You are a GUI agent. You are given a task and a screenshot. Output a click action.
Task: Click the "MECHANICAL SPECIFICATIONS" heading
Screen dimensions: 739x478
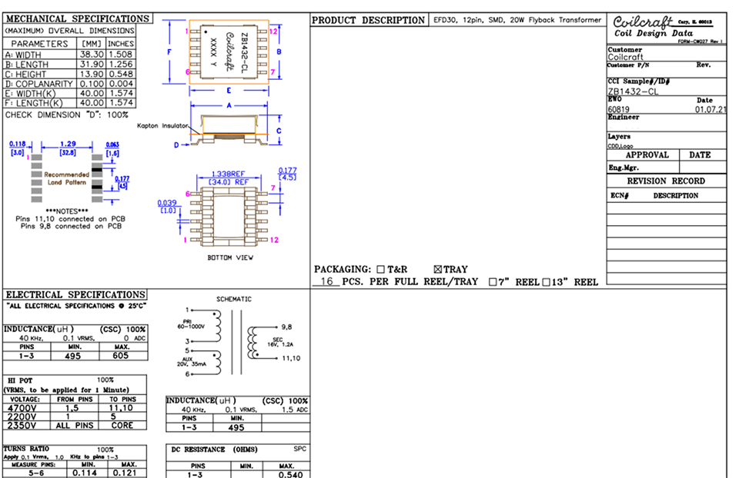point(77,18)
